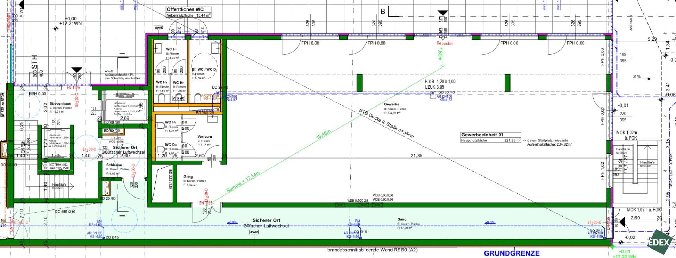Select the Öffentliches WC title box
Viewport: 676px width, 258px height.
184,9
